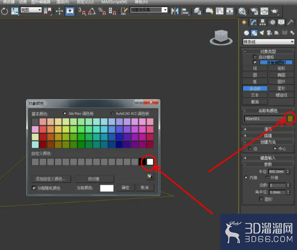Enable the 圆形 checkbox in parameters

(x=261, y=199)
